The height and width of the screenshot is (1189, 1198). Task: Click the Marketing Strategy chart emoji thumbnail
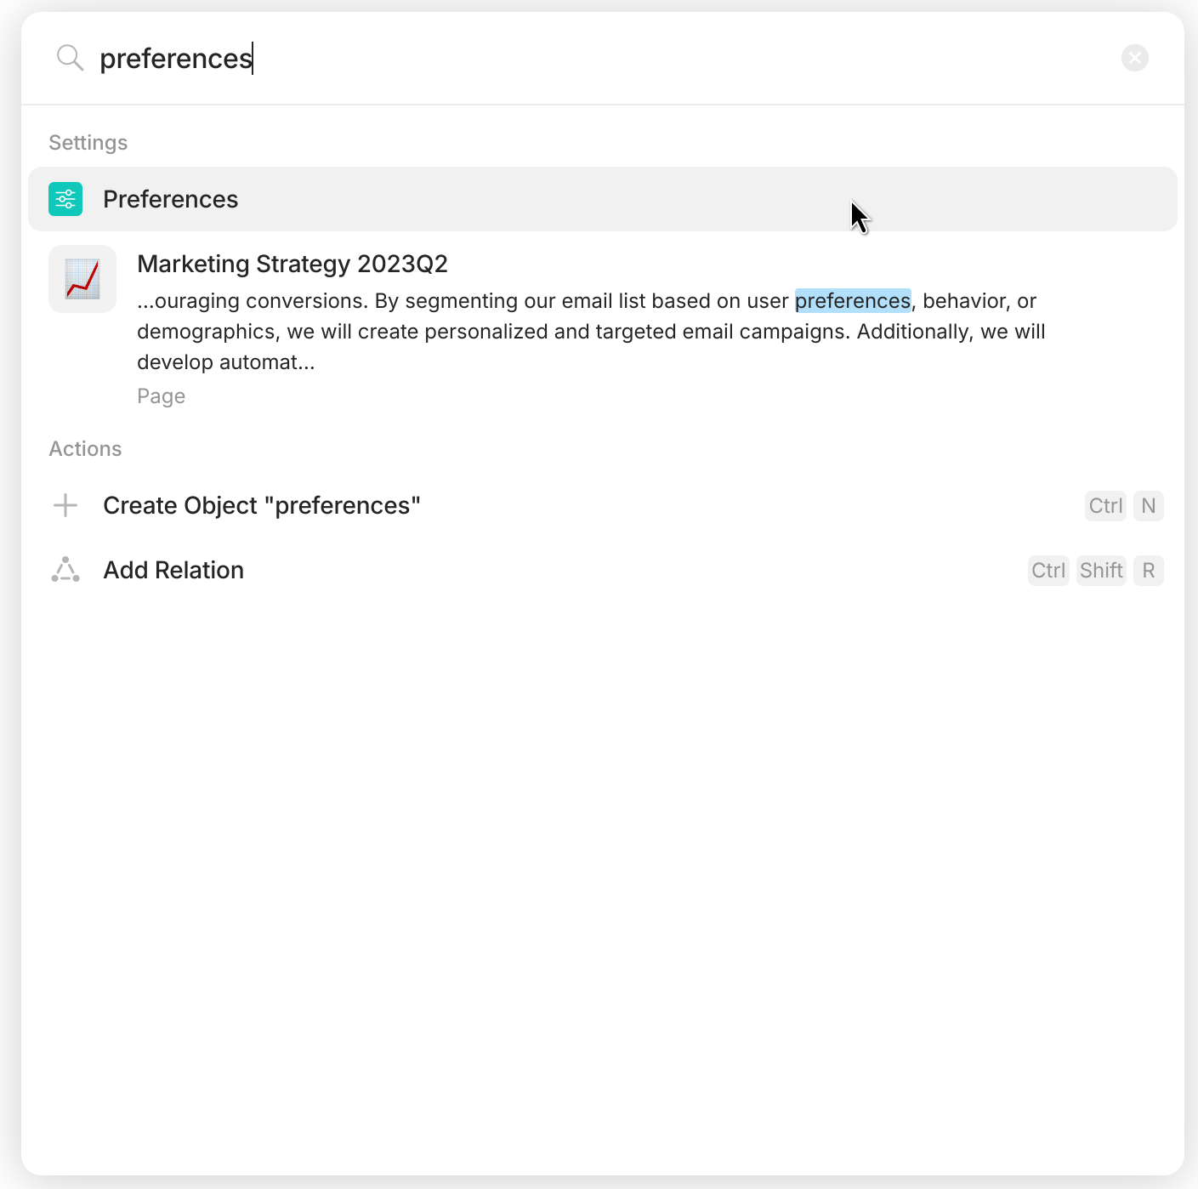(82, 279)
